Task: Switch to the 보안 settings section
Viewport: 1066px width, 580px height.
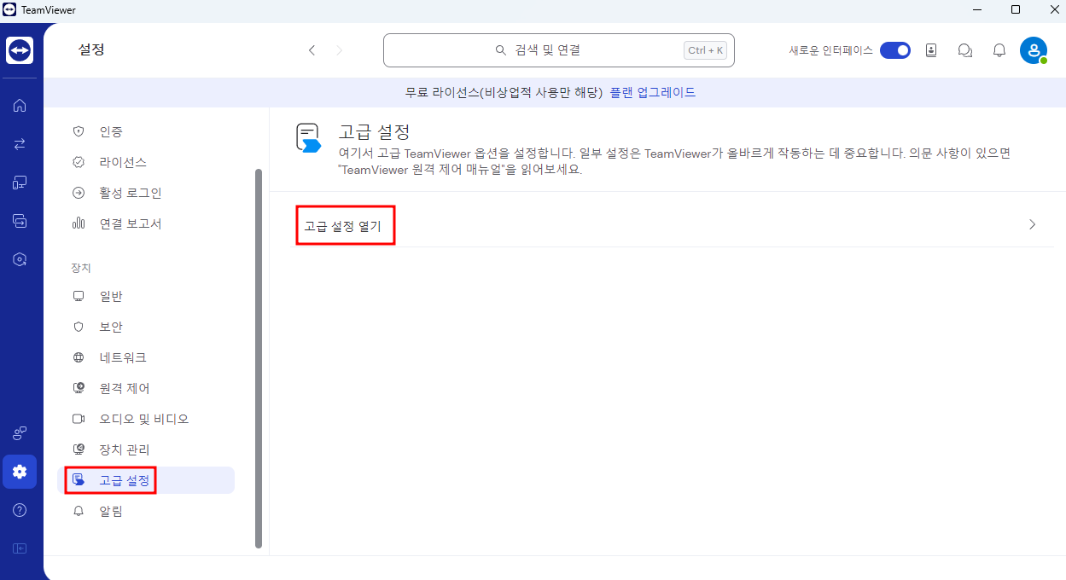Action: point(109,326)
